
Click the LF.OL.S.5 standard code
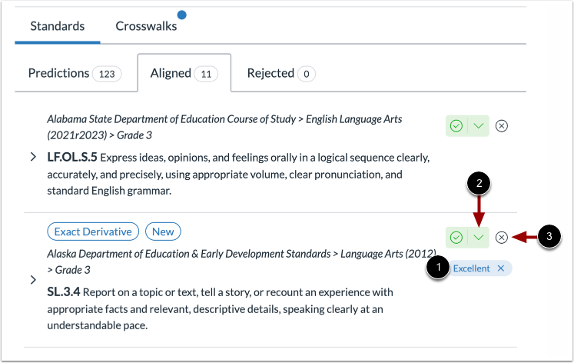pos(74,157)
